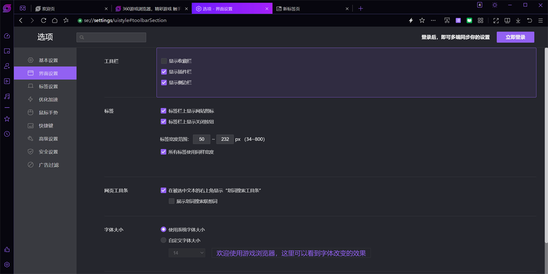Click the lightning boost icon in address bar
This screenshot has height=274, width=548.
point(411,20)
